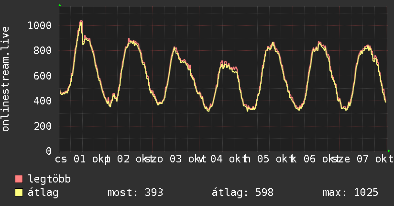This screenshot has width=394, height=206.
Task: Click the x-axis label 'k 06 okt'
Action: 316,159
